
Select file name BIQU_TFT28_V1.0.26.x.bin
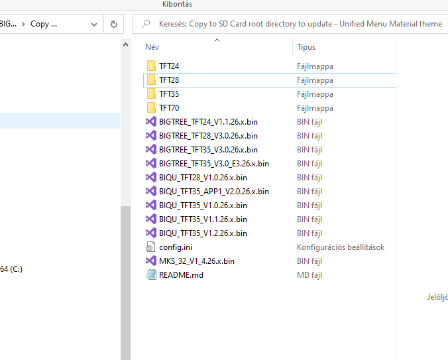tap(203, 178)
